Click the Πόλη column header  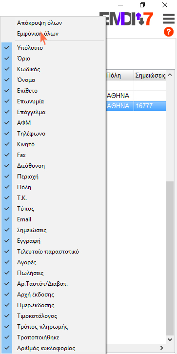(x=120, y=75)
